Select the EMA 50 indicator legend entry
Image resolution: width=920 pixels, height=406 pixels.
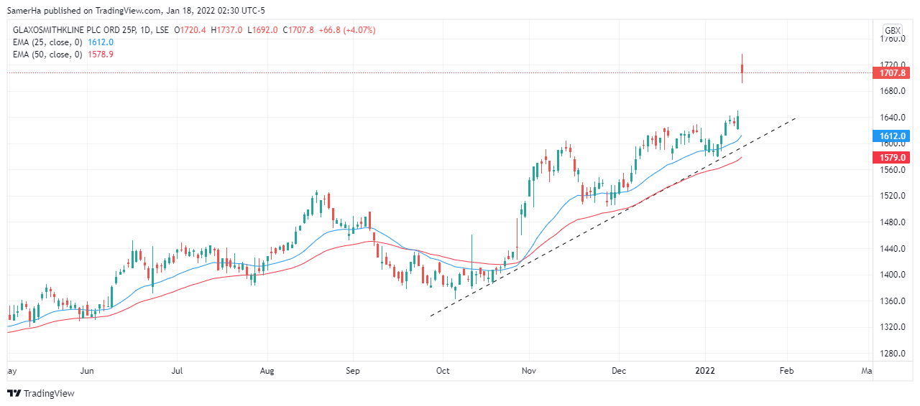pyautogui.click(x=49, y=55)
